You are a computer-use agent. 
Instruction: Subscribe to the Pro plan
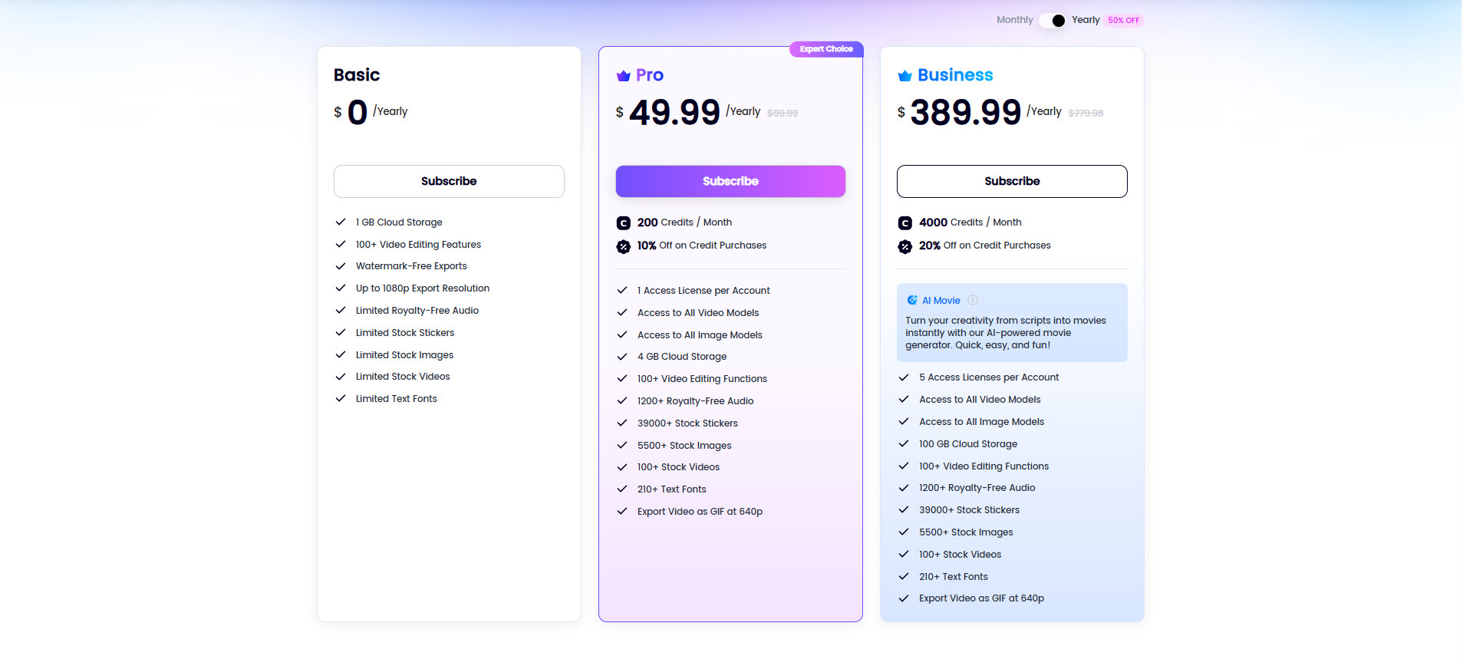pos(730,181)
